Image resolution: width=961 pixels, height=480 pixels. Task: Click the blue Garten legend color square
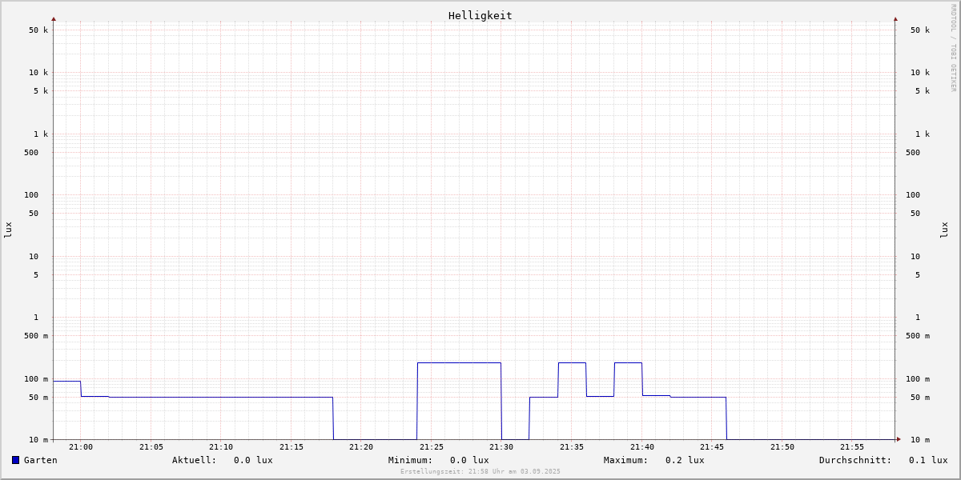tap(15, 460)
